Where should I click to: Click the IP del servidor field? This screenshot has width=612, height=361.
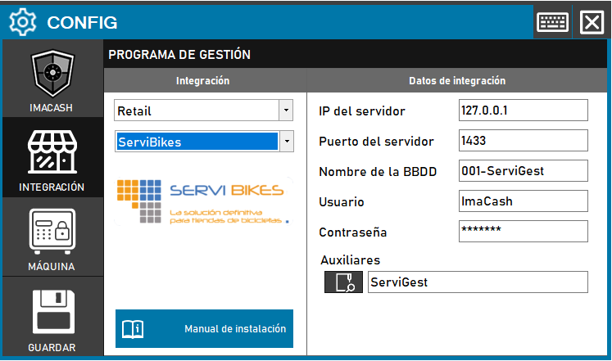[523, 111]
